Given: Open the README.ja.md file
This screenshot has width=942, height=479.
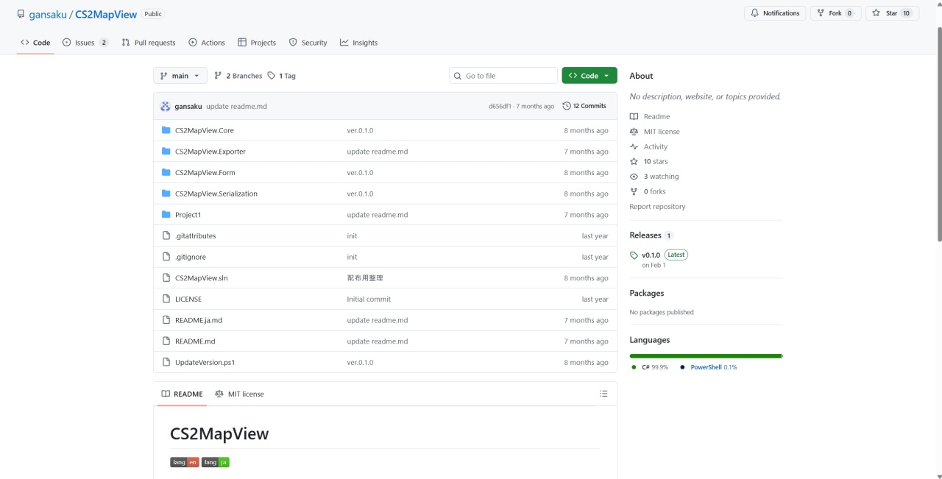Looking at the screenshot, I should [x=199, y=320].
